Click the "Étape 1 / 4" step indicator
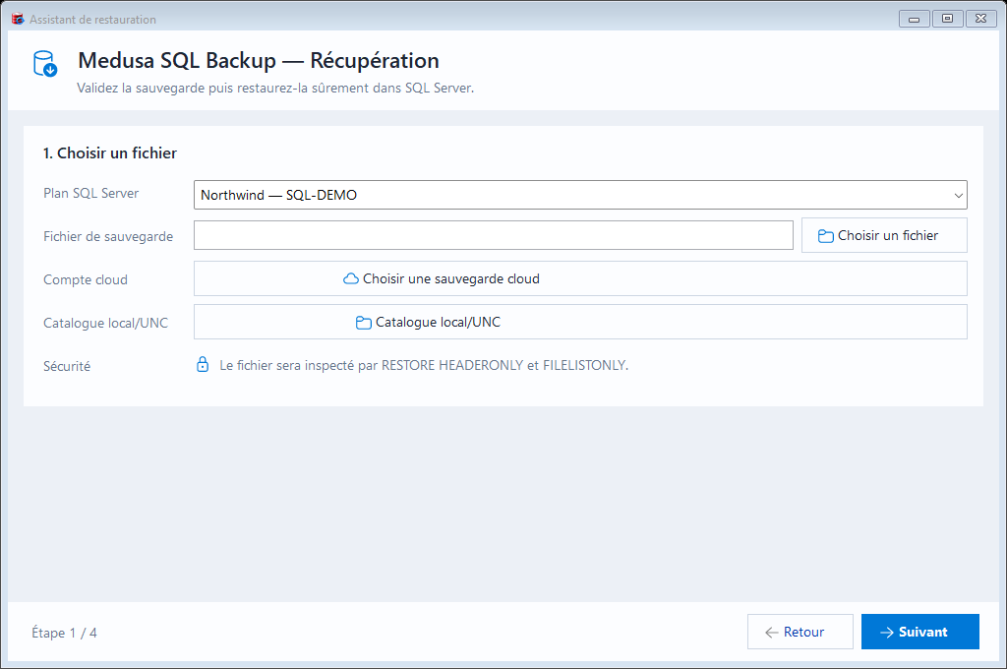This screenshot has height=669, width=1007. pos(64,633)
